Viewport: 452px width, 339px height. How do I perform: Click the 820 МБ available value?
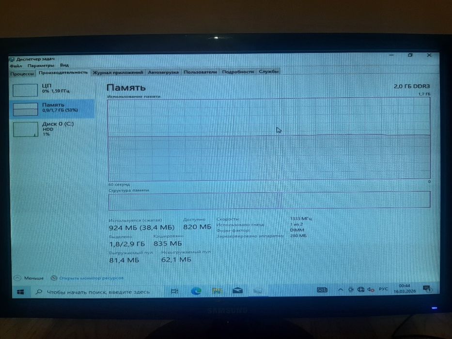(197, 227)
